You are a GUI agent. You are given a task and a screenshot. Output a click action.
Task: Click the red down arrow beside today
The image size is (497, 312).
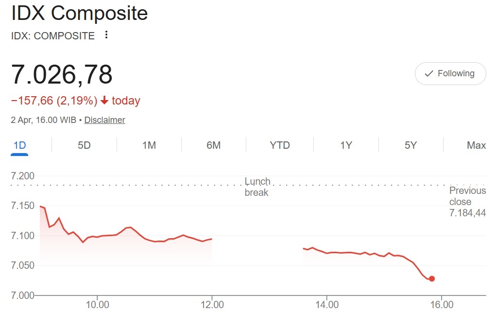coord(104,101)
